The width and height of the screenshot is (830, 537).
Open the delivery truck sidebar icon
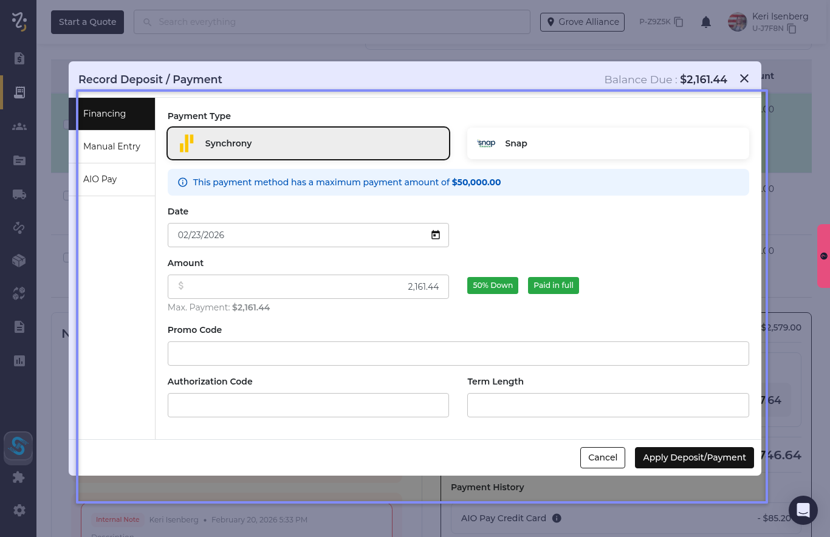(x=19, y=194)
